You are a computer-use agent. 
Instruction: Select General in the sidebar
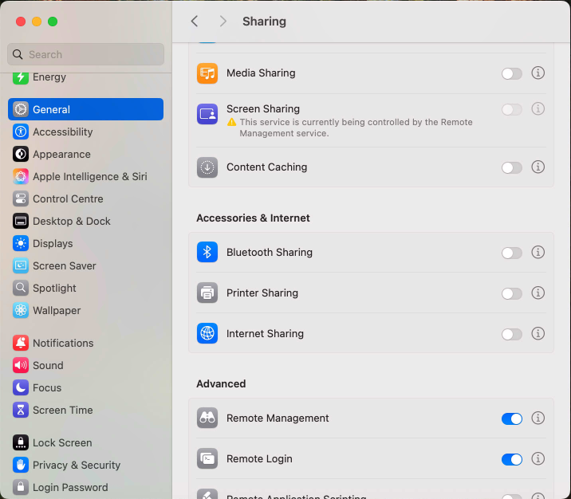85,109
